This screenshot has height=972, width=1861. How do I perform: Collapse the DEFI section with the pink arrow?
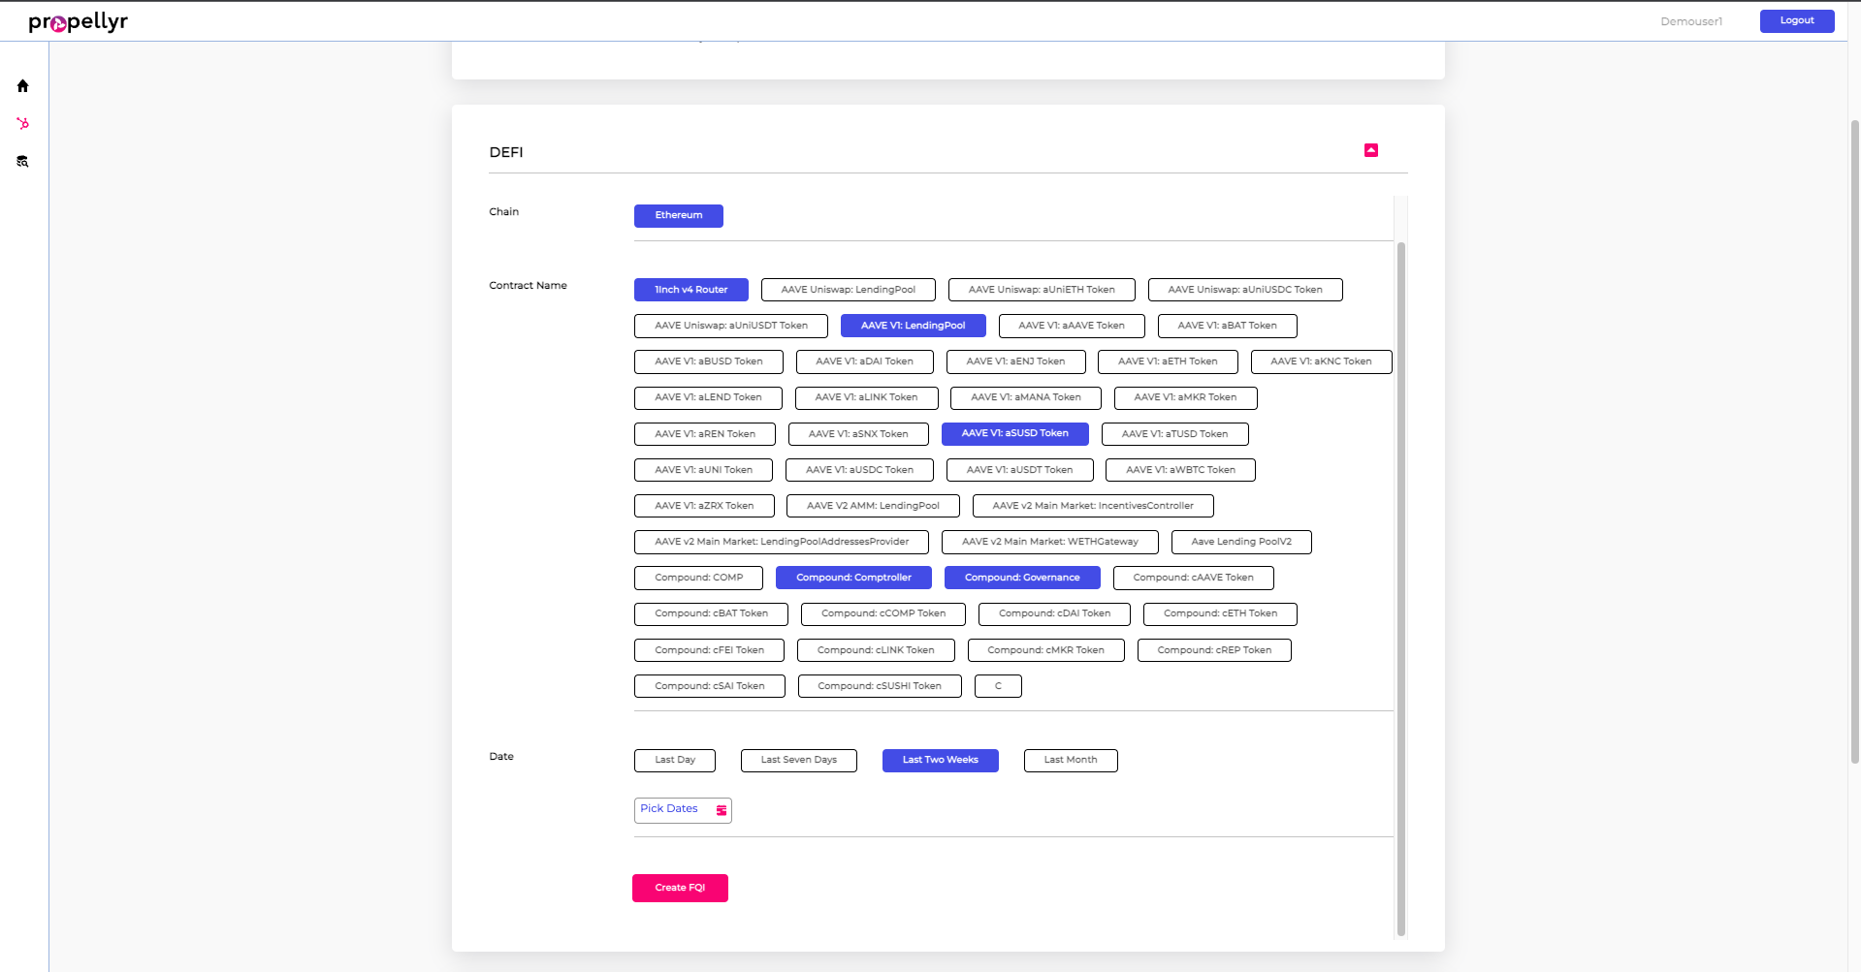pos(1371,150)
